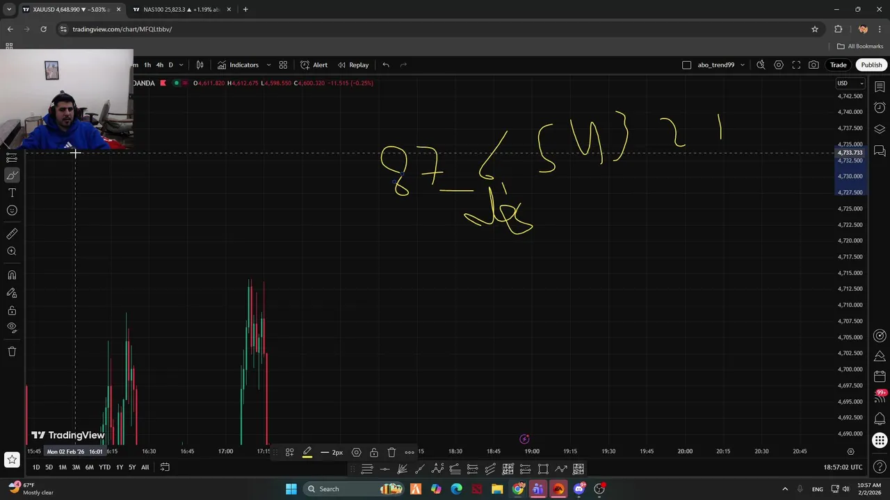Screen dimensions: 890x500
Task: Select the Brush drawing tool in left sidebar
Action: (12, 175)
